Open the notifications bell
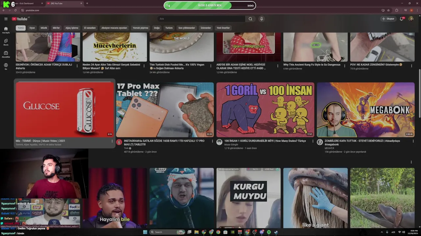Screen dimensions: 421x236 (x=402, y=19)
